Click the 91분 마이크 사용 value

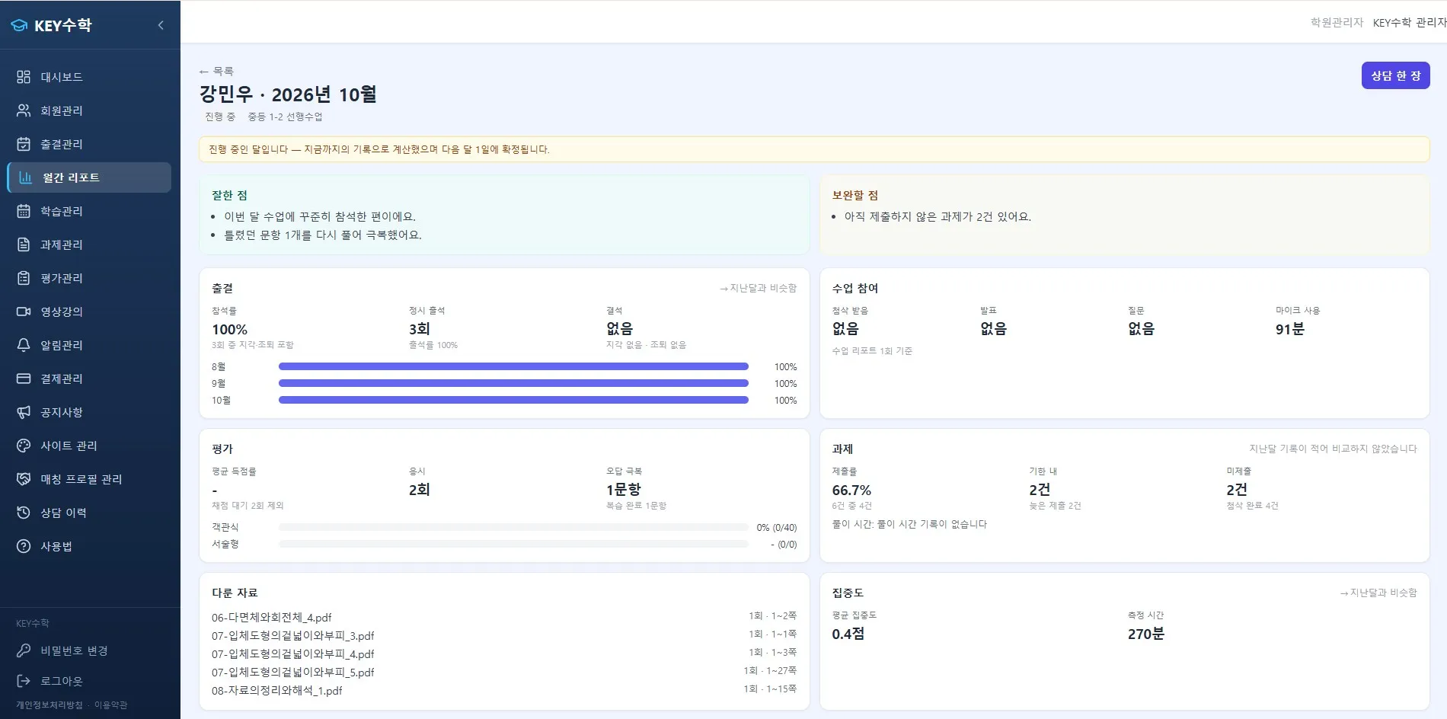point(1289,329)
